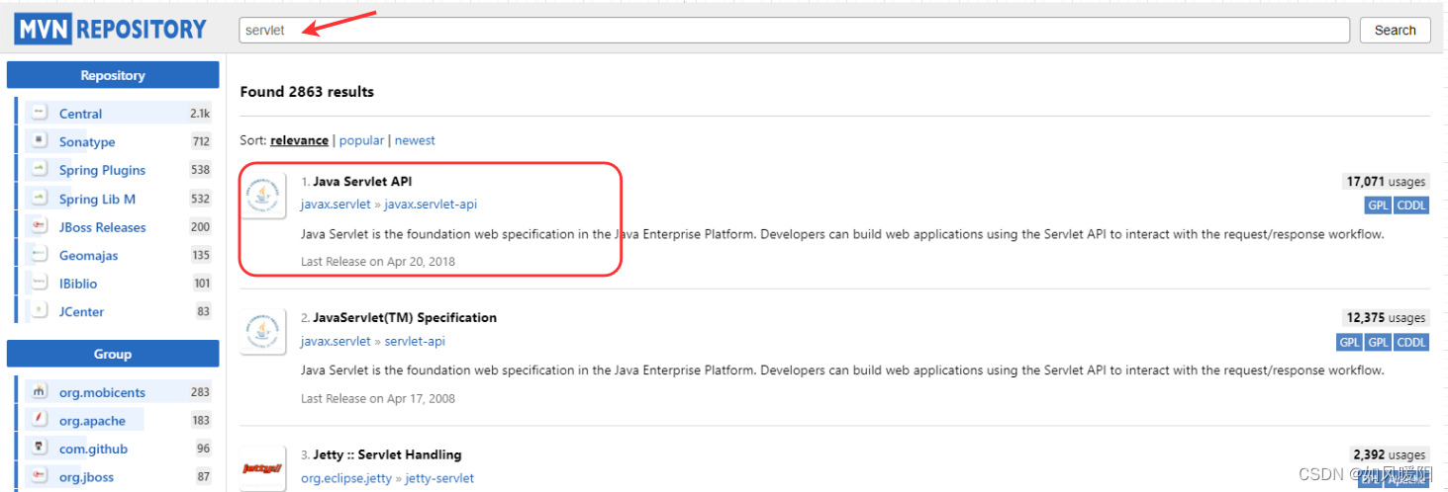This screenshot has height=492, width=1448.
Task: Sort results by relevance
Action: [x=299, y=140]
